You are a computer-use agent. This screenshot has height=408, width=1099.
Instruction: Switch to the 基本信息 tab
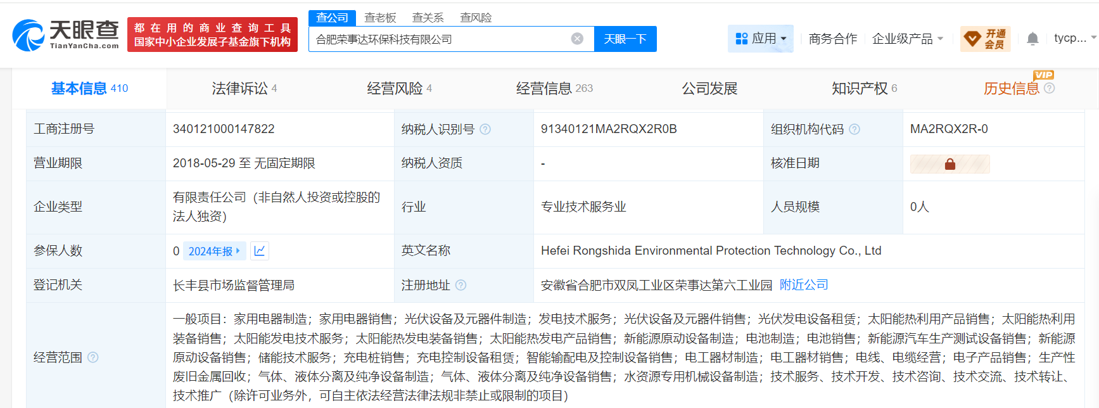click(x=89, y=88)
